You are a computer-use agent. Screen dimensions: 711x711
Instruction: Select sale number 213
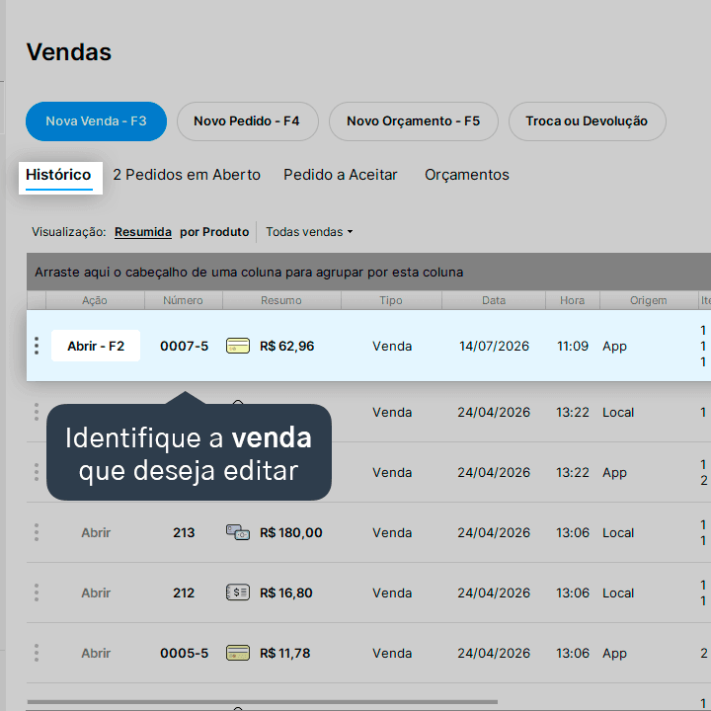point(184,532)
